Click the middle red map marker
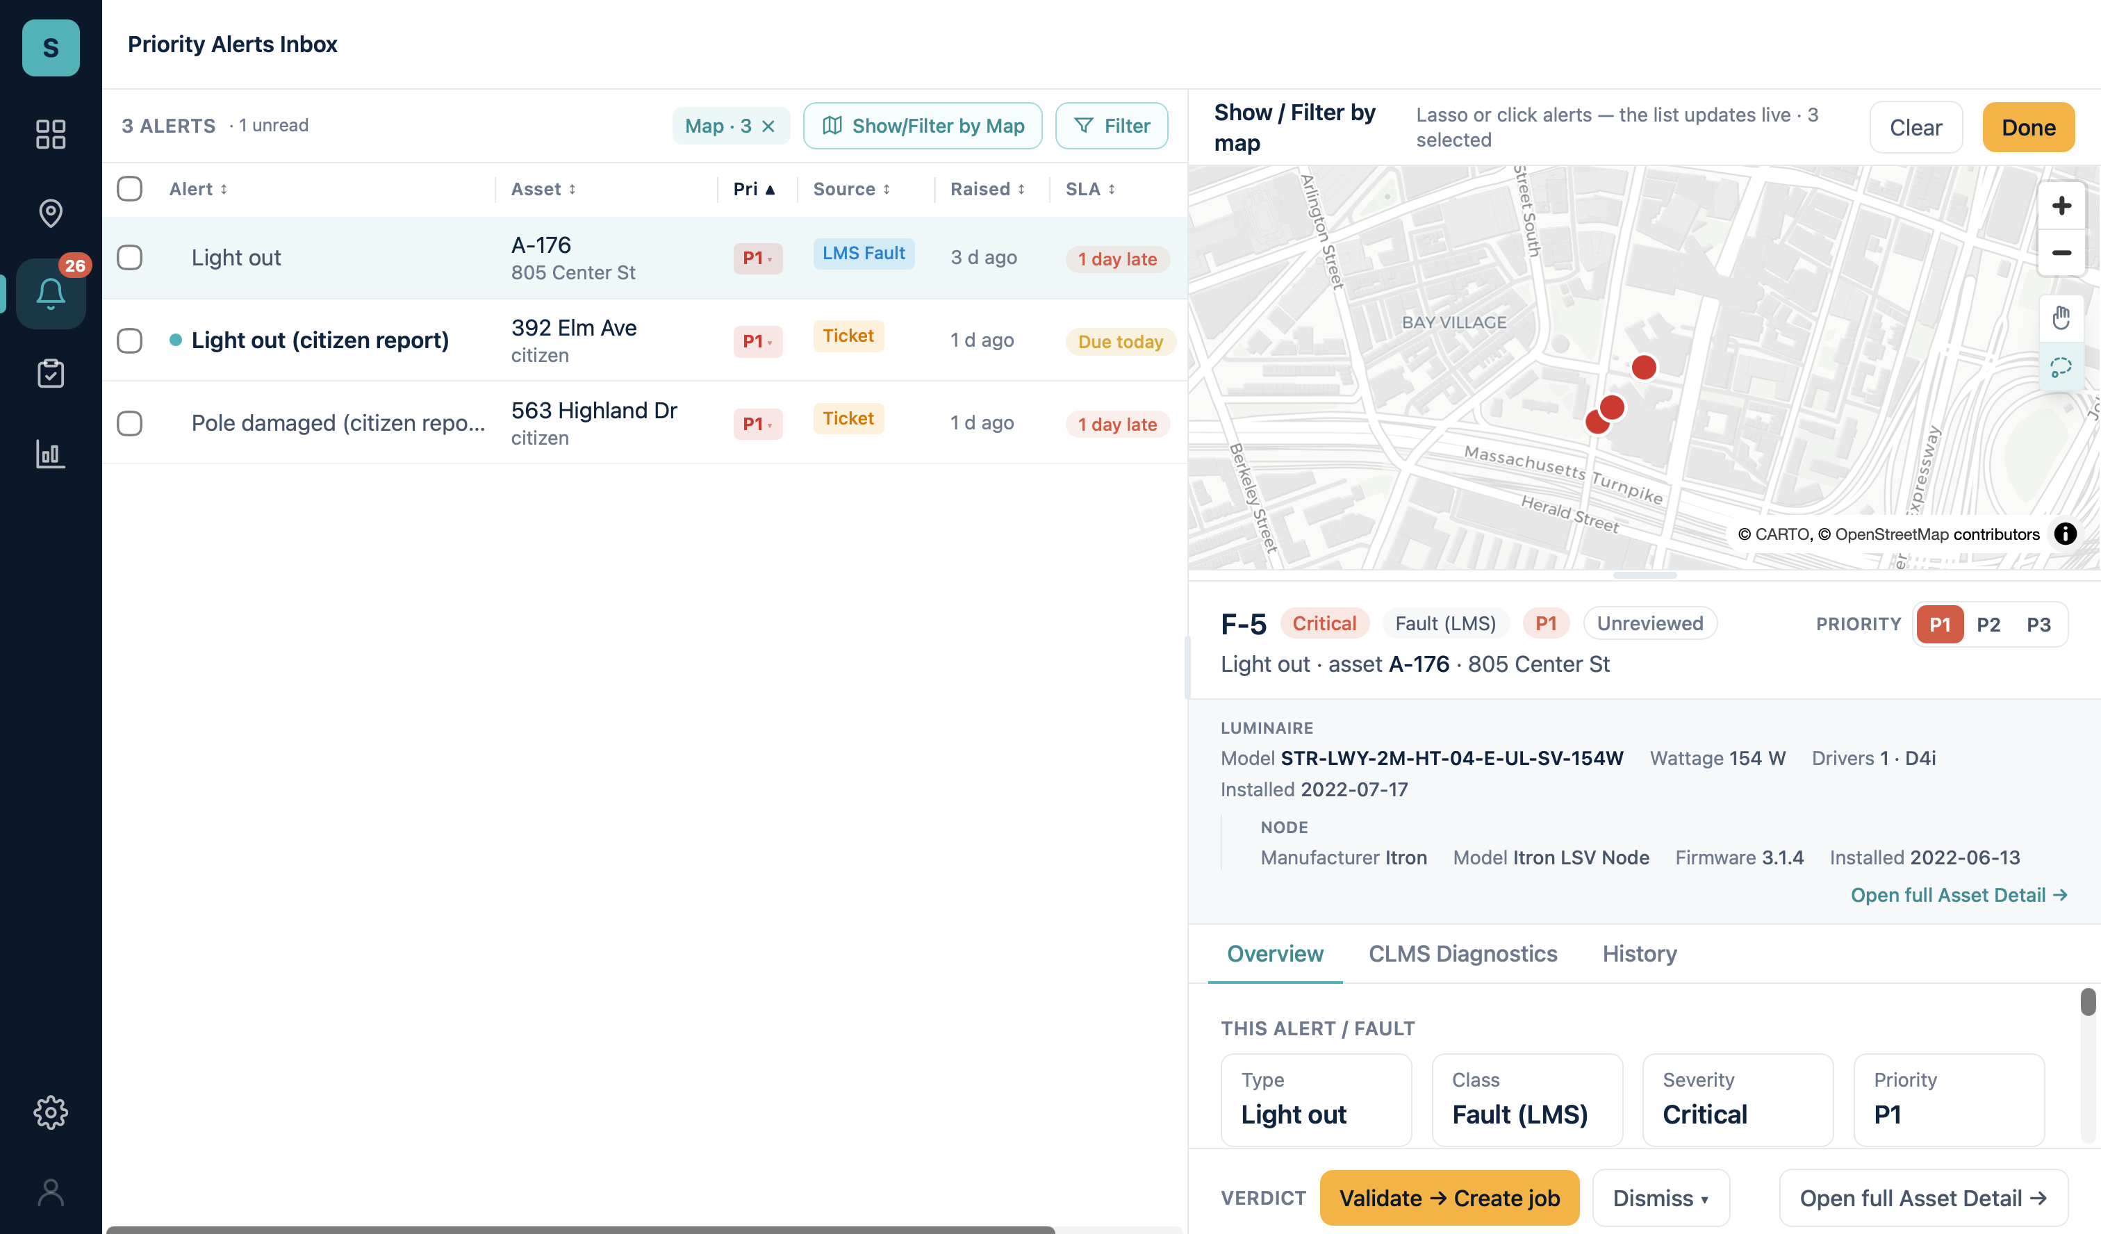 (1613, 407)
